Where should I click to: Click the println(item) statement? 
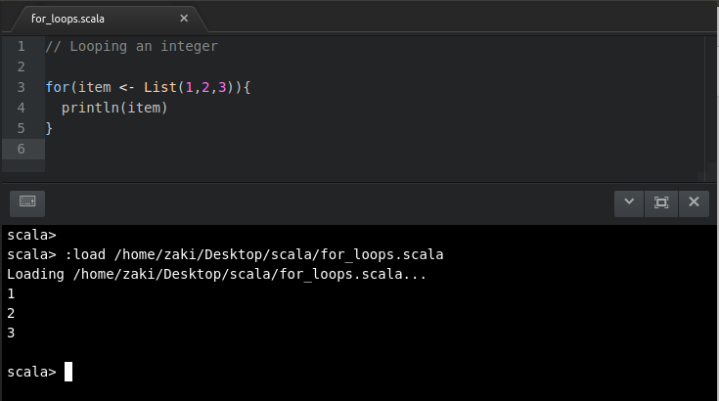114,109
